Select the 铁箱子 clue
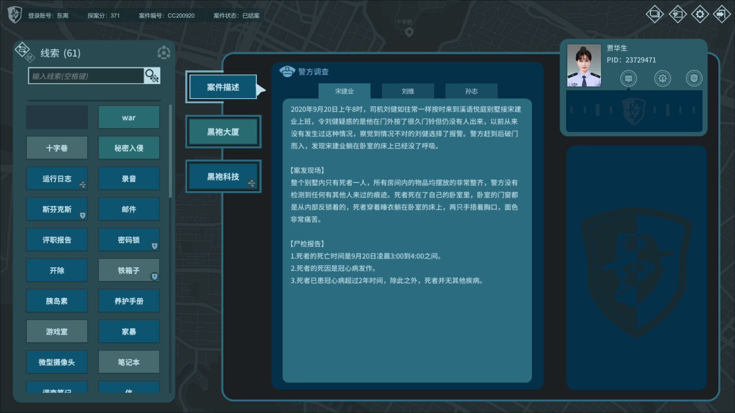Viewport: 735px width, 413px height. tap(129, 270)
